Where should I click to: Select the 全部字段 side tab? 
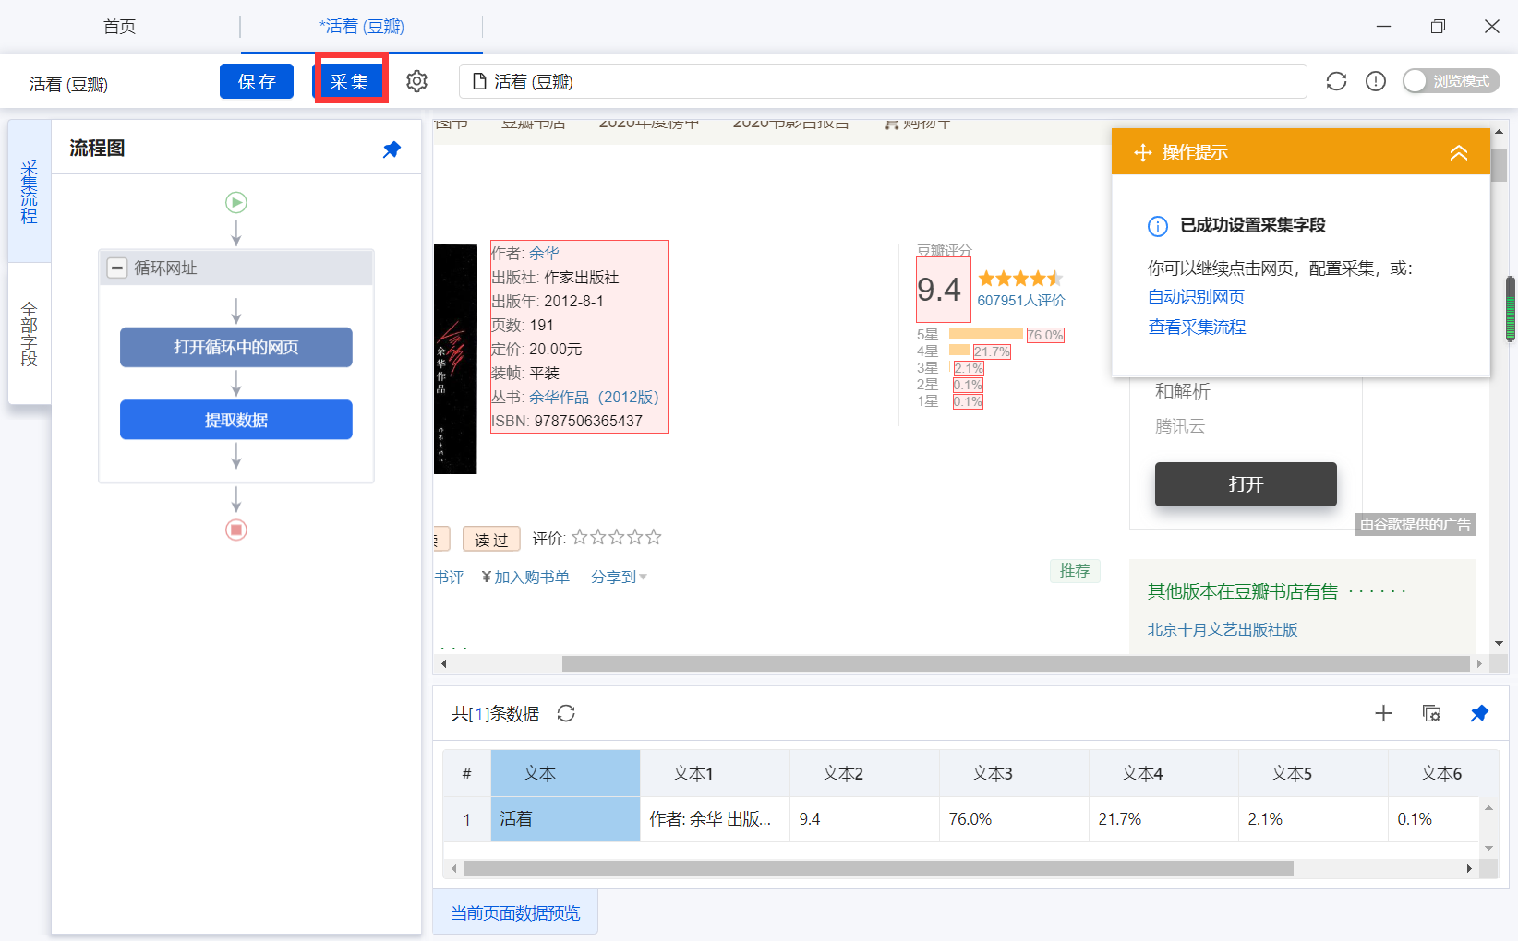click(x=30, y=333)
